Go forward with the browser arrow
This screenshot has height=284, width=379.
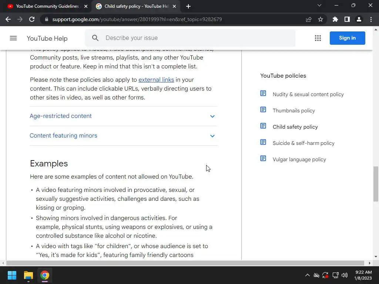[x=20, y=19]
